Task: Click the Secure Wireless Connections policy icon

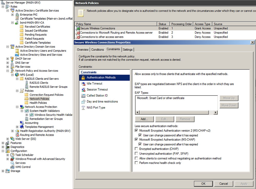Action: coord(78,28)
